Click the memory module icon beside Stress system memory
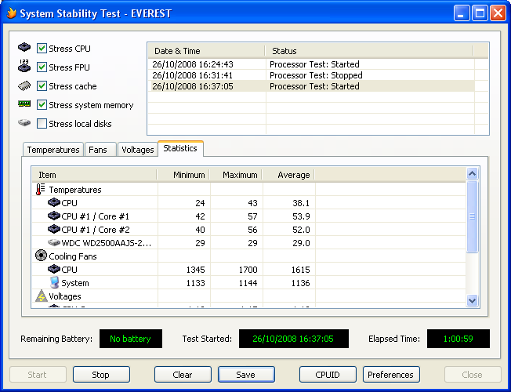The image size is (511, 392). click(x=24, y=105)
